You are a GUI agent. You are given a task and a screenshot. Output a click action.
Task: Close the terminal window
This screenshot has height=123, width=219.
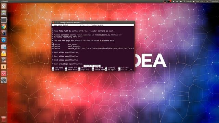(53, 23)
